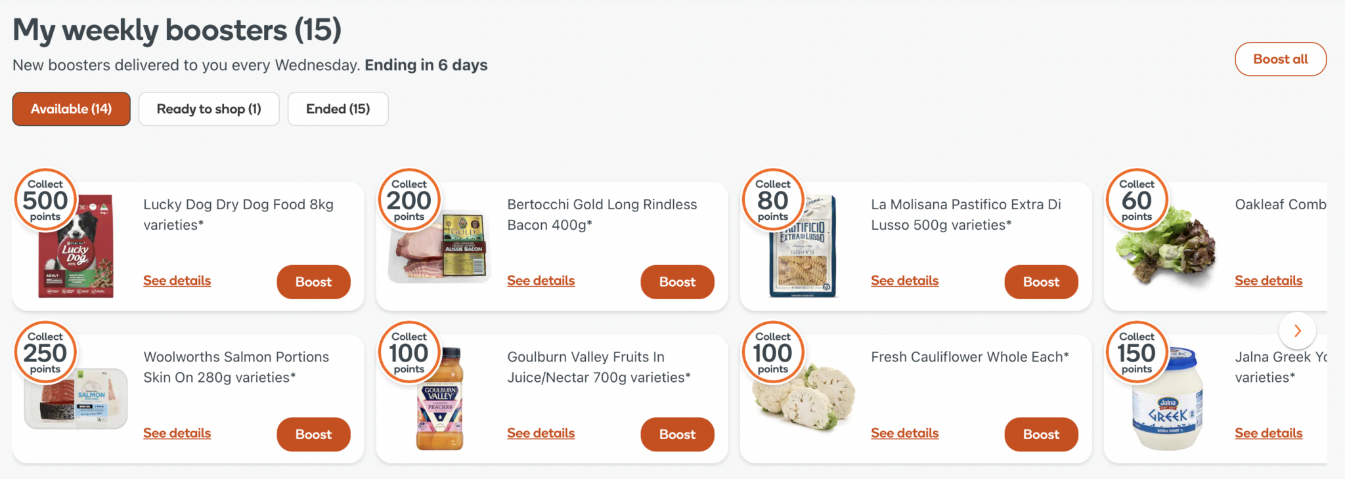Click the Collect 250 points badge for salmon portions
The width and height of the screenshot is (1345, 479).
45,352
